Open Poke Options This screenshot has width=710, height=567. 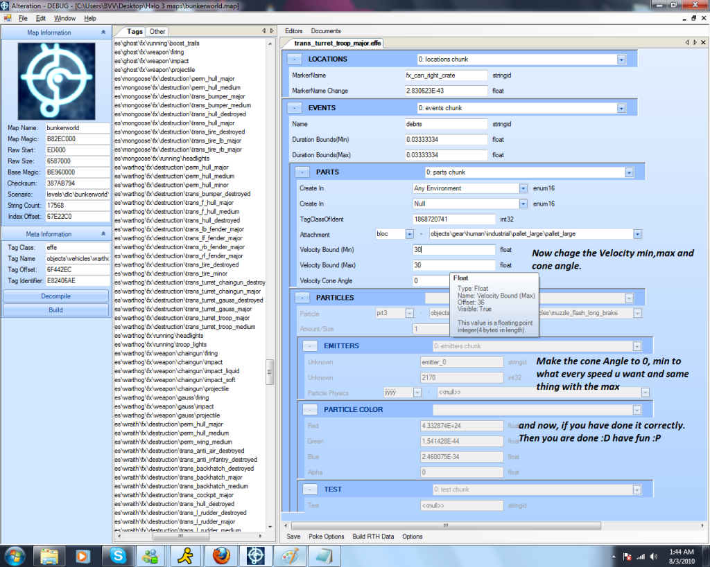[x=327, y=537]
